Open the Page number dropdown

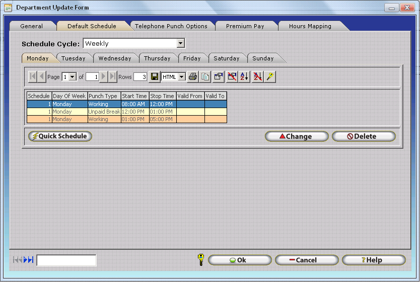coord(73,77)
